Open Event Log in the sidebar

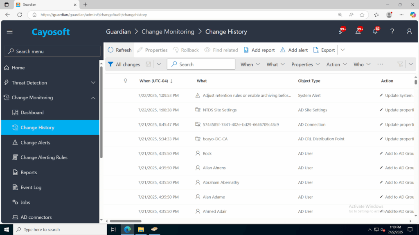point(50,187)
